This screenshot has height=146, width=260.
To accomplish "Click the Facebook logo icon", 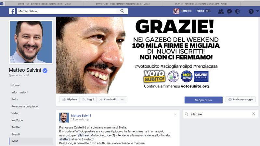I will pos(12,11).
